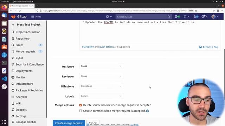Image resolution: width=225 pixels, height=126 pixels.
Task: Click the GitLab fox logo
Action: click(13, 16)
